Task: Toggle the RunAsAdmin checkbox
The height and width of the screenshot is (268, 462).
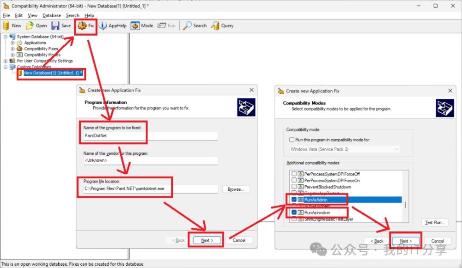Action: point(294,199)
